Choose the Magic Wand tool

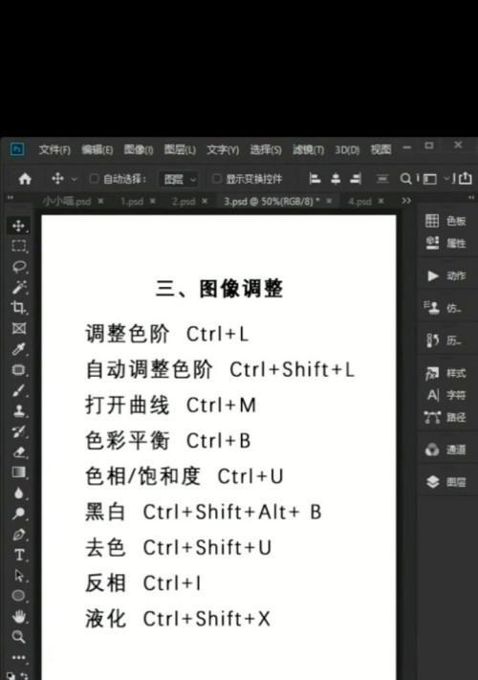click(x=19, y=287)
